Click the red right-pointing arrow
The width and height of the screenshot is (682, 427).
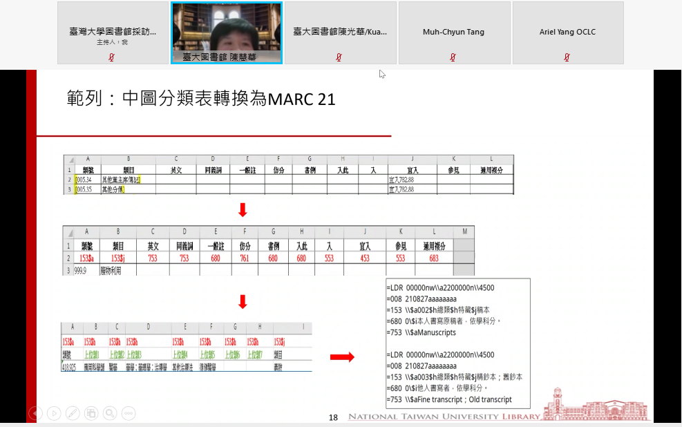[x=341, y=357]
